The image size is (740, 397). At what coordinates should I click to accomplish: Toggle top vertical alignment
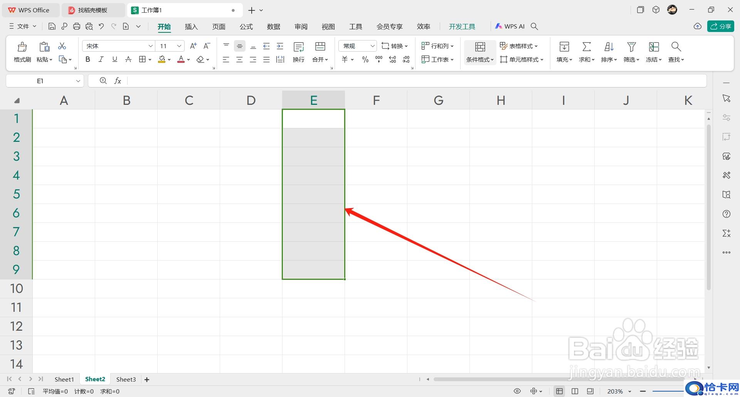pyautogui.click(x=226, y=46)
